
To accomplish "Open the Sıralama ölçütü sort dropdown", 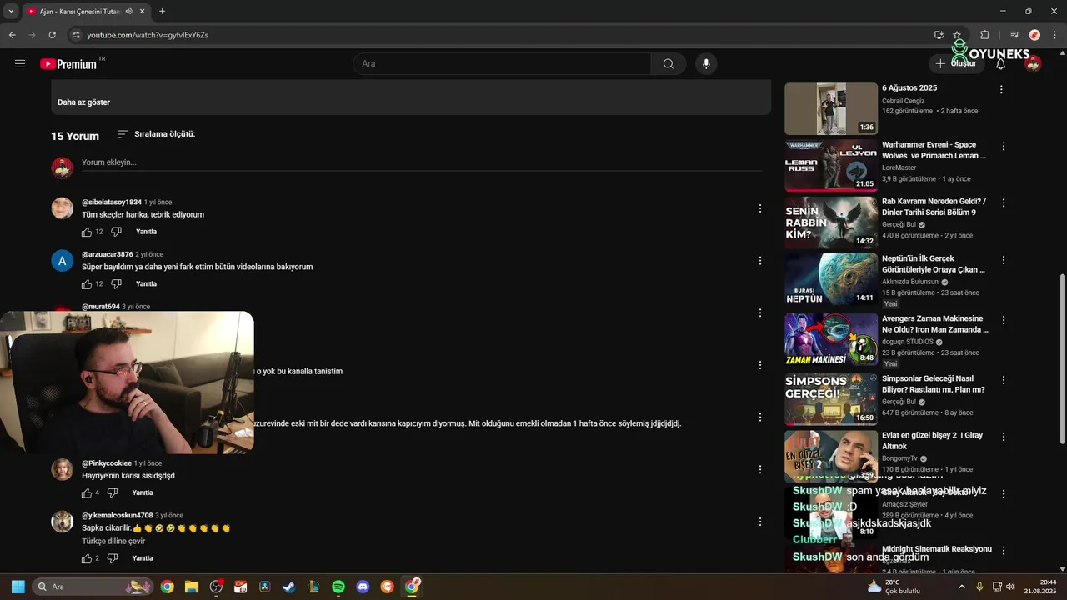I will (x=156, y=134).
